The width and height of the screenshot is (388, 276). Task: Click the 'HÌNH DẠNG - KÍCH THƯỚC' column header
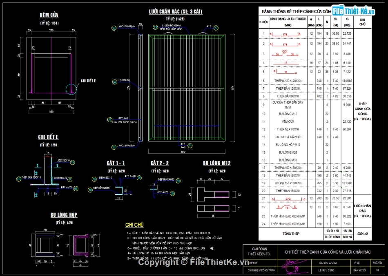click(x=288, y=19)
